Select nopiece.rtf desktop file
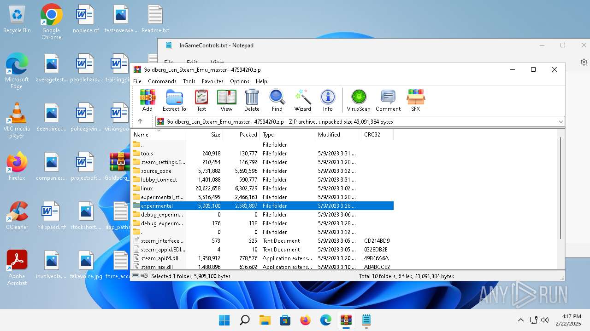The width and height of the screenshot is (590, 331). point(86,19)
